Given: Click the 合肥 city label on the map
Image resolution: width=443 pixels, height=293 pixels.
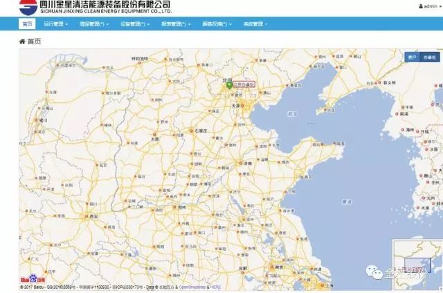Looking at the screenshot, I should click(243, 268).
